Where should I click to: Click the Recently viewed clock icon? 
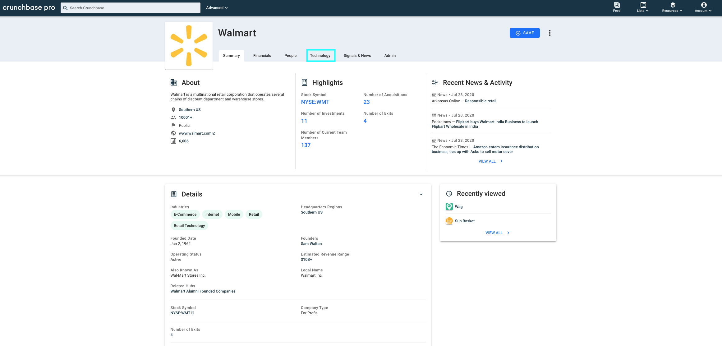tap(449, 194)
